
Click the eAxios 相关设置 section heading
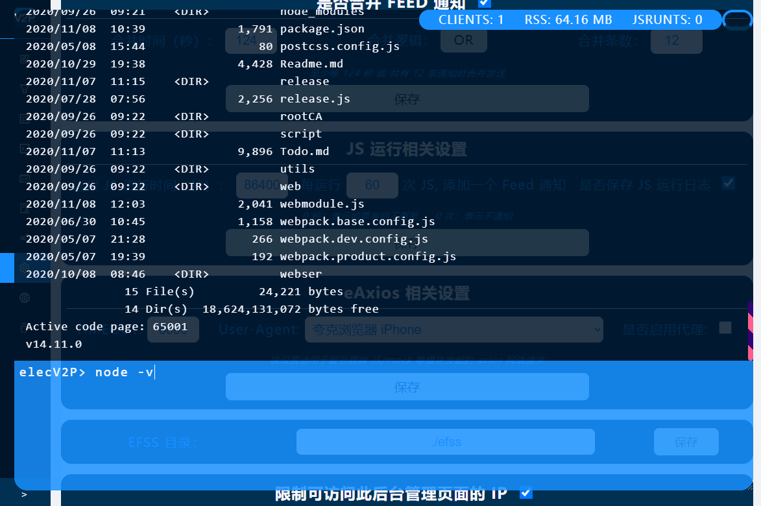pyautogui.click(x=407, y=293)
